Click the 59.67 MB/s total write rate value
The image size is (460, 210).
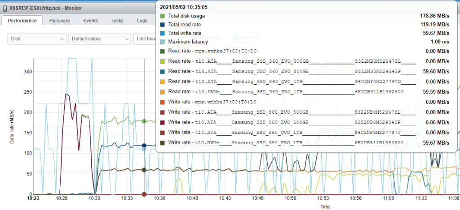pos(436,33)
